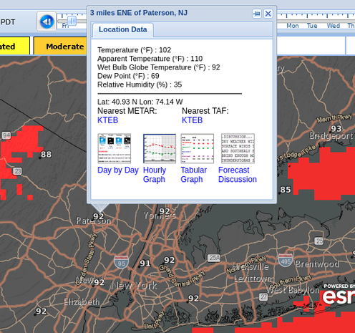Click the time slider handle
This screenshot has width=355, height=333.
tap(72, 21)
